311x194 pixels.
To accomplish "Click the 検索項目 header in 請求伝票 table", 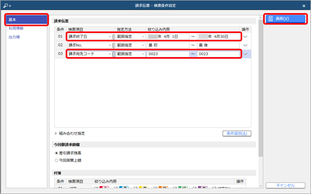I will click(76, 29).
